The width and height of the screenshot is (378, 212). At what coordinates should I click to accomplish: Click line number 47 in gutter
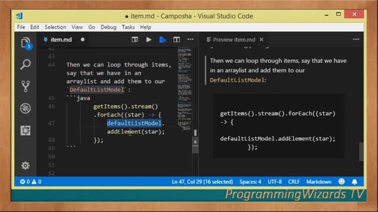pos(51,123)
